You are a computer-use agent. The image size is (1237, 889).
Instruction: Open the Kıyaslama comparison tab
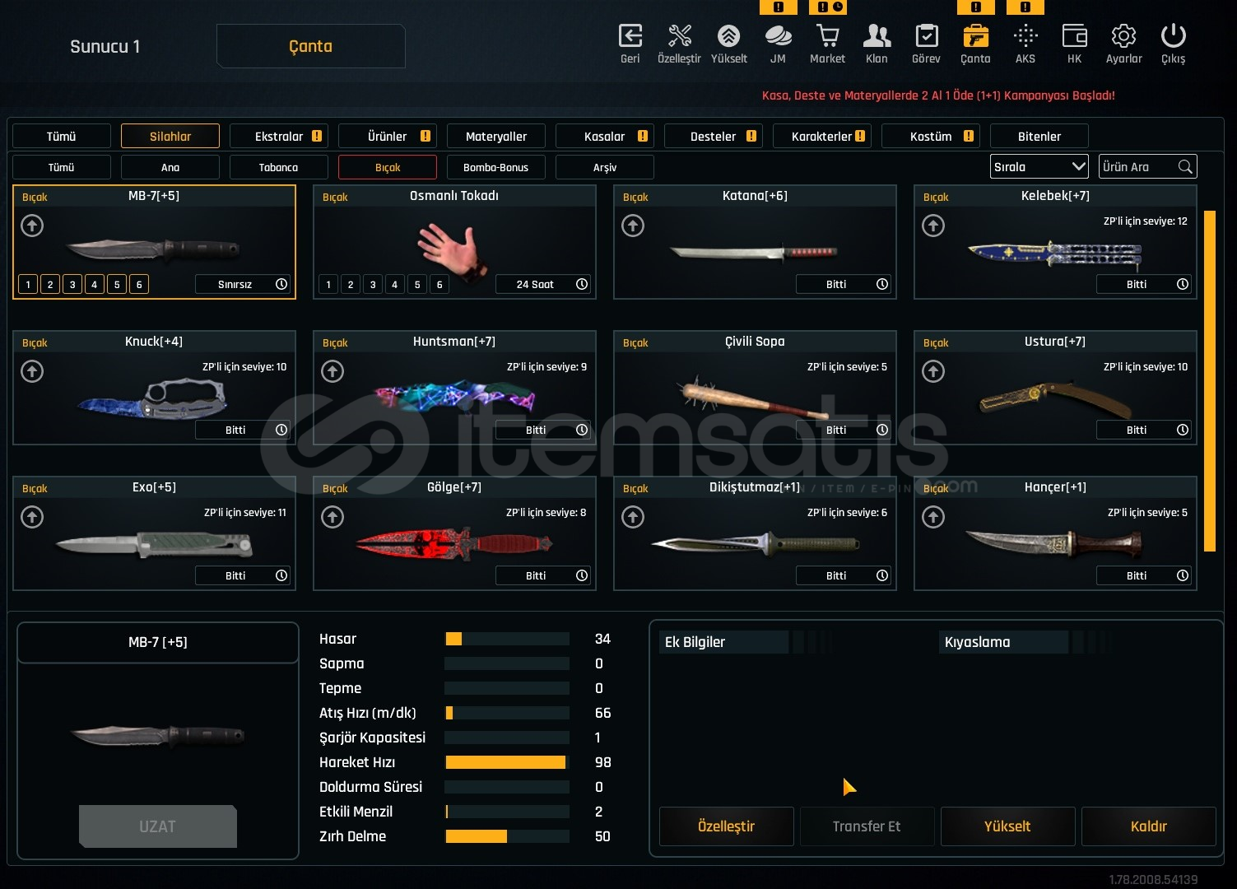pos(1003,642)
